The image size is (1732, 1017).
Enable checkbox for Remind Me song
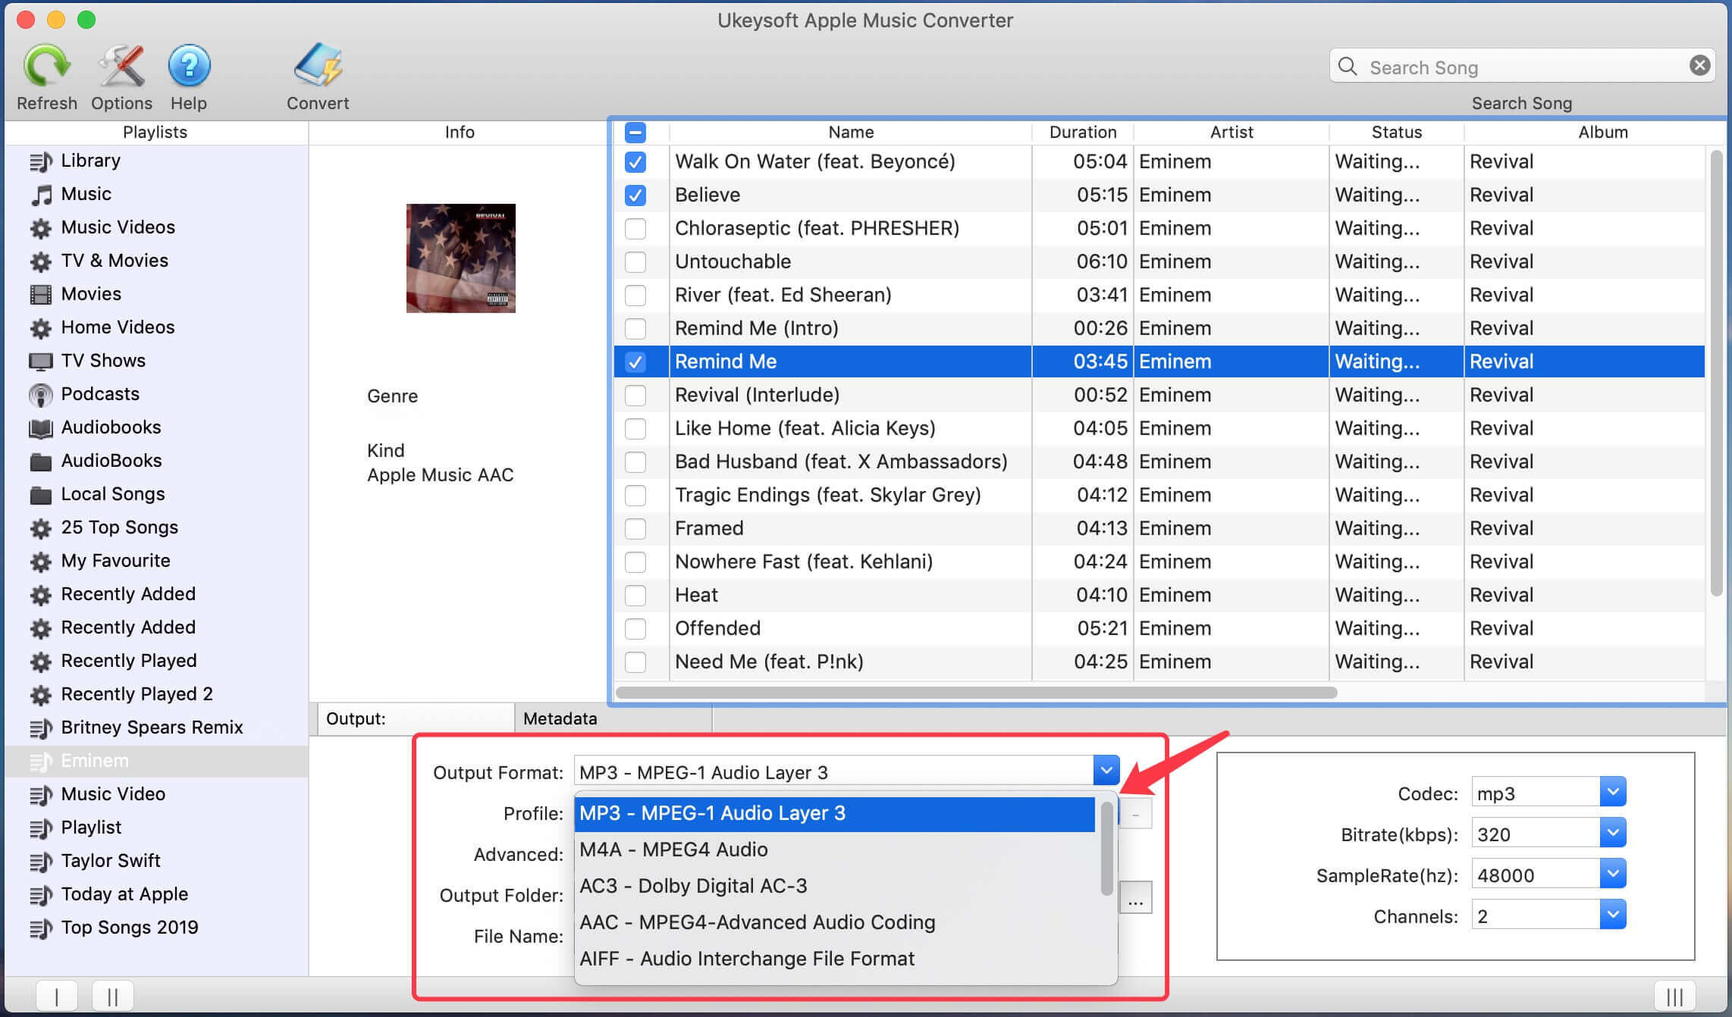tap(635, 361)
